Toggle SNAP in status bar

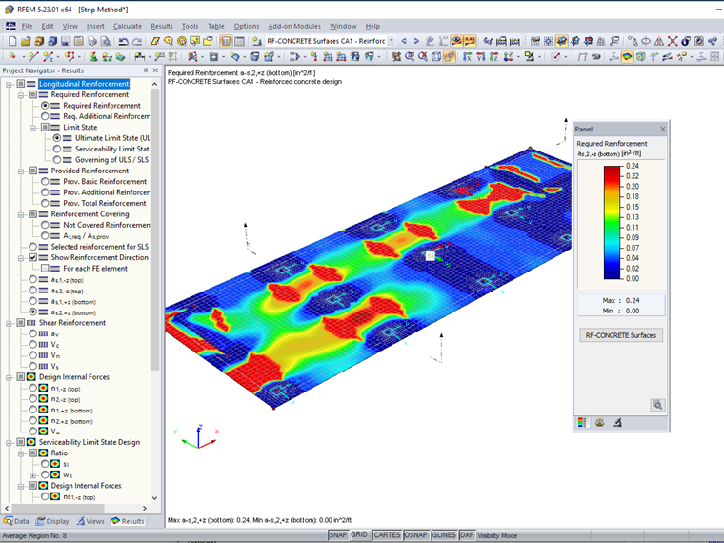(x=337, y=534)
